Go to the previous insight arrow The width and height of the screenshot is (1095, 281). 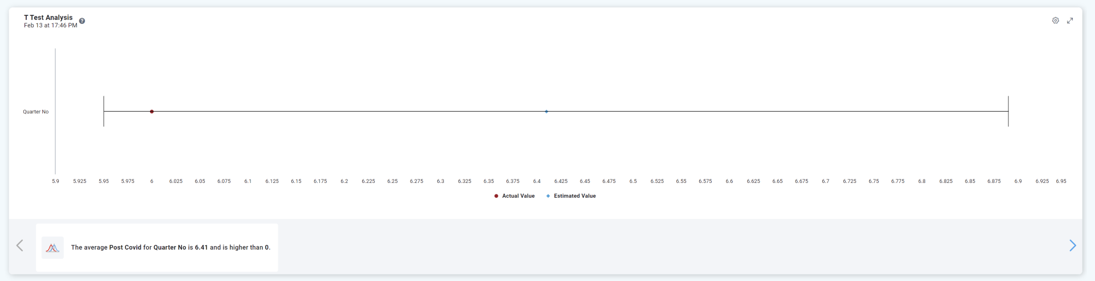[20, 246]
